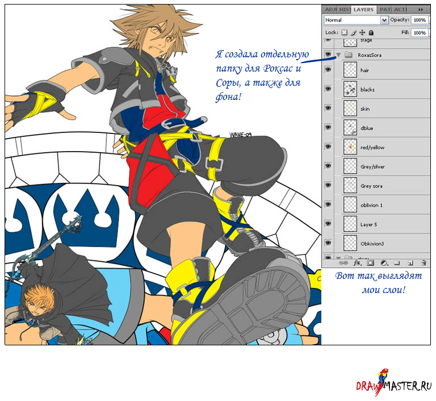Viewport: 436px width, 401px height.
Task: Expand hidden panel tabs with double arrows
Action: click(x=421, y=10)
